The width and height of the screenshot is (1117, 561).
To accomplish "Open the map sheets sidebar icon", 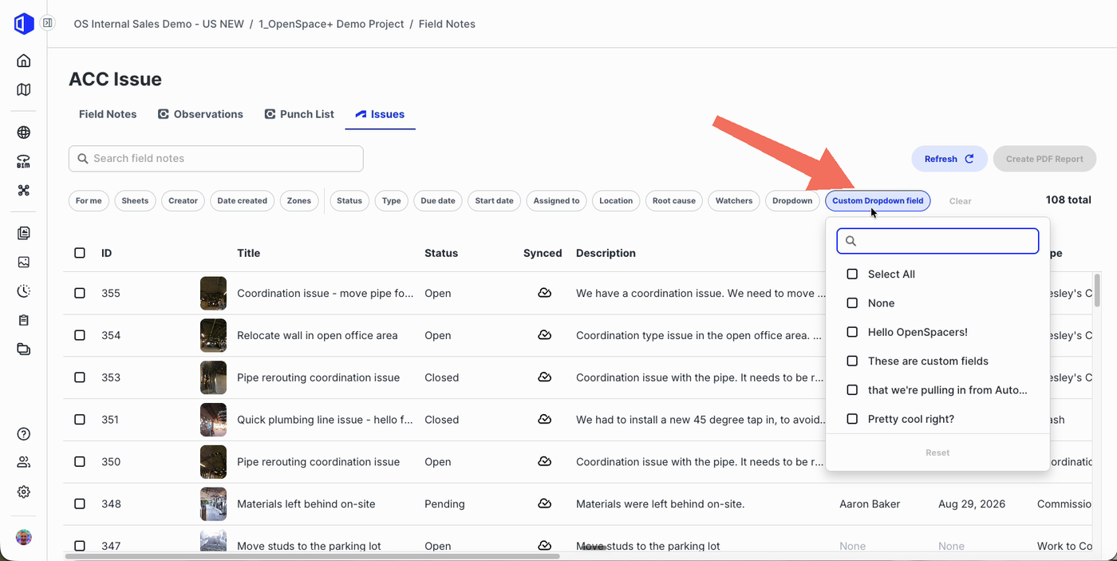I will pos(24,89).
